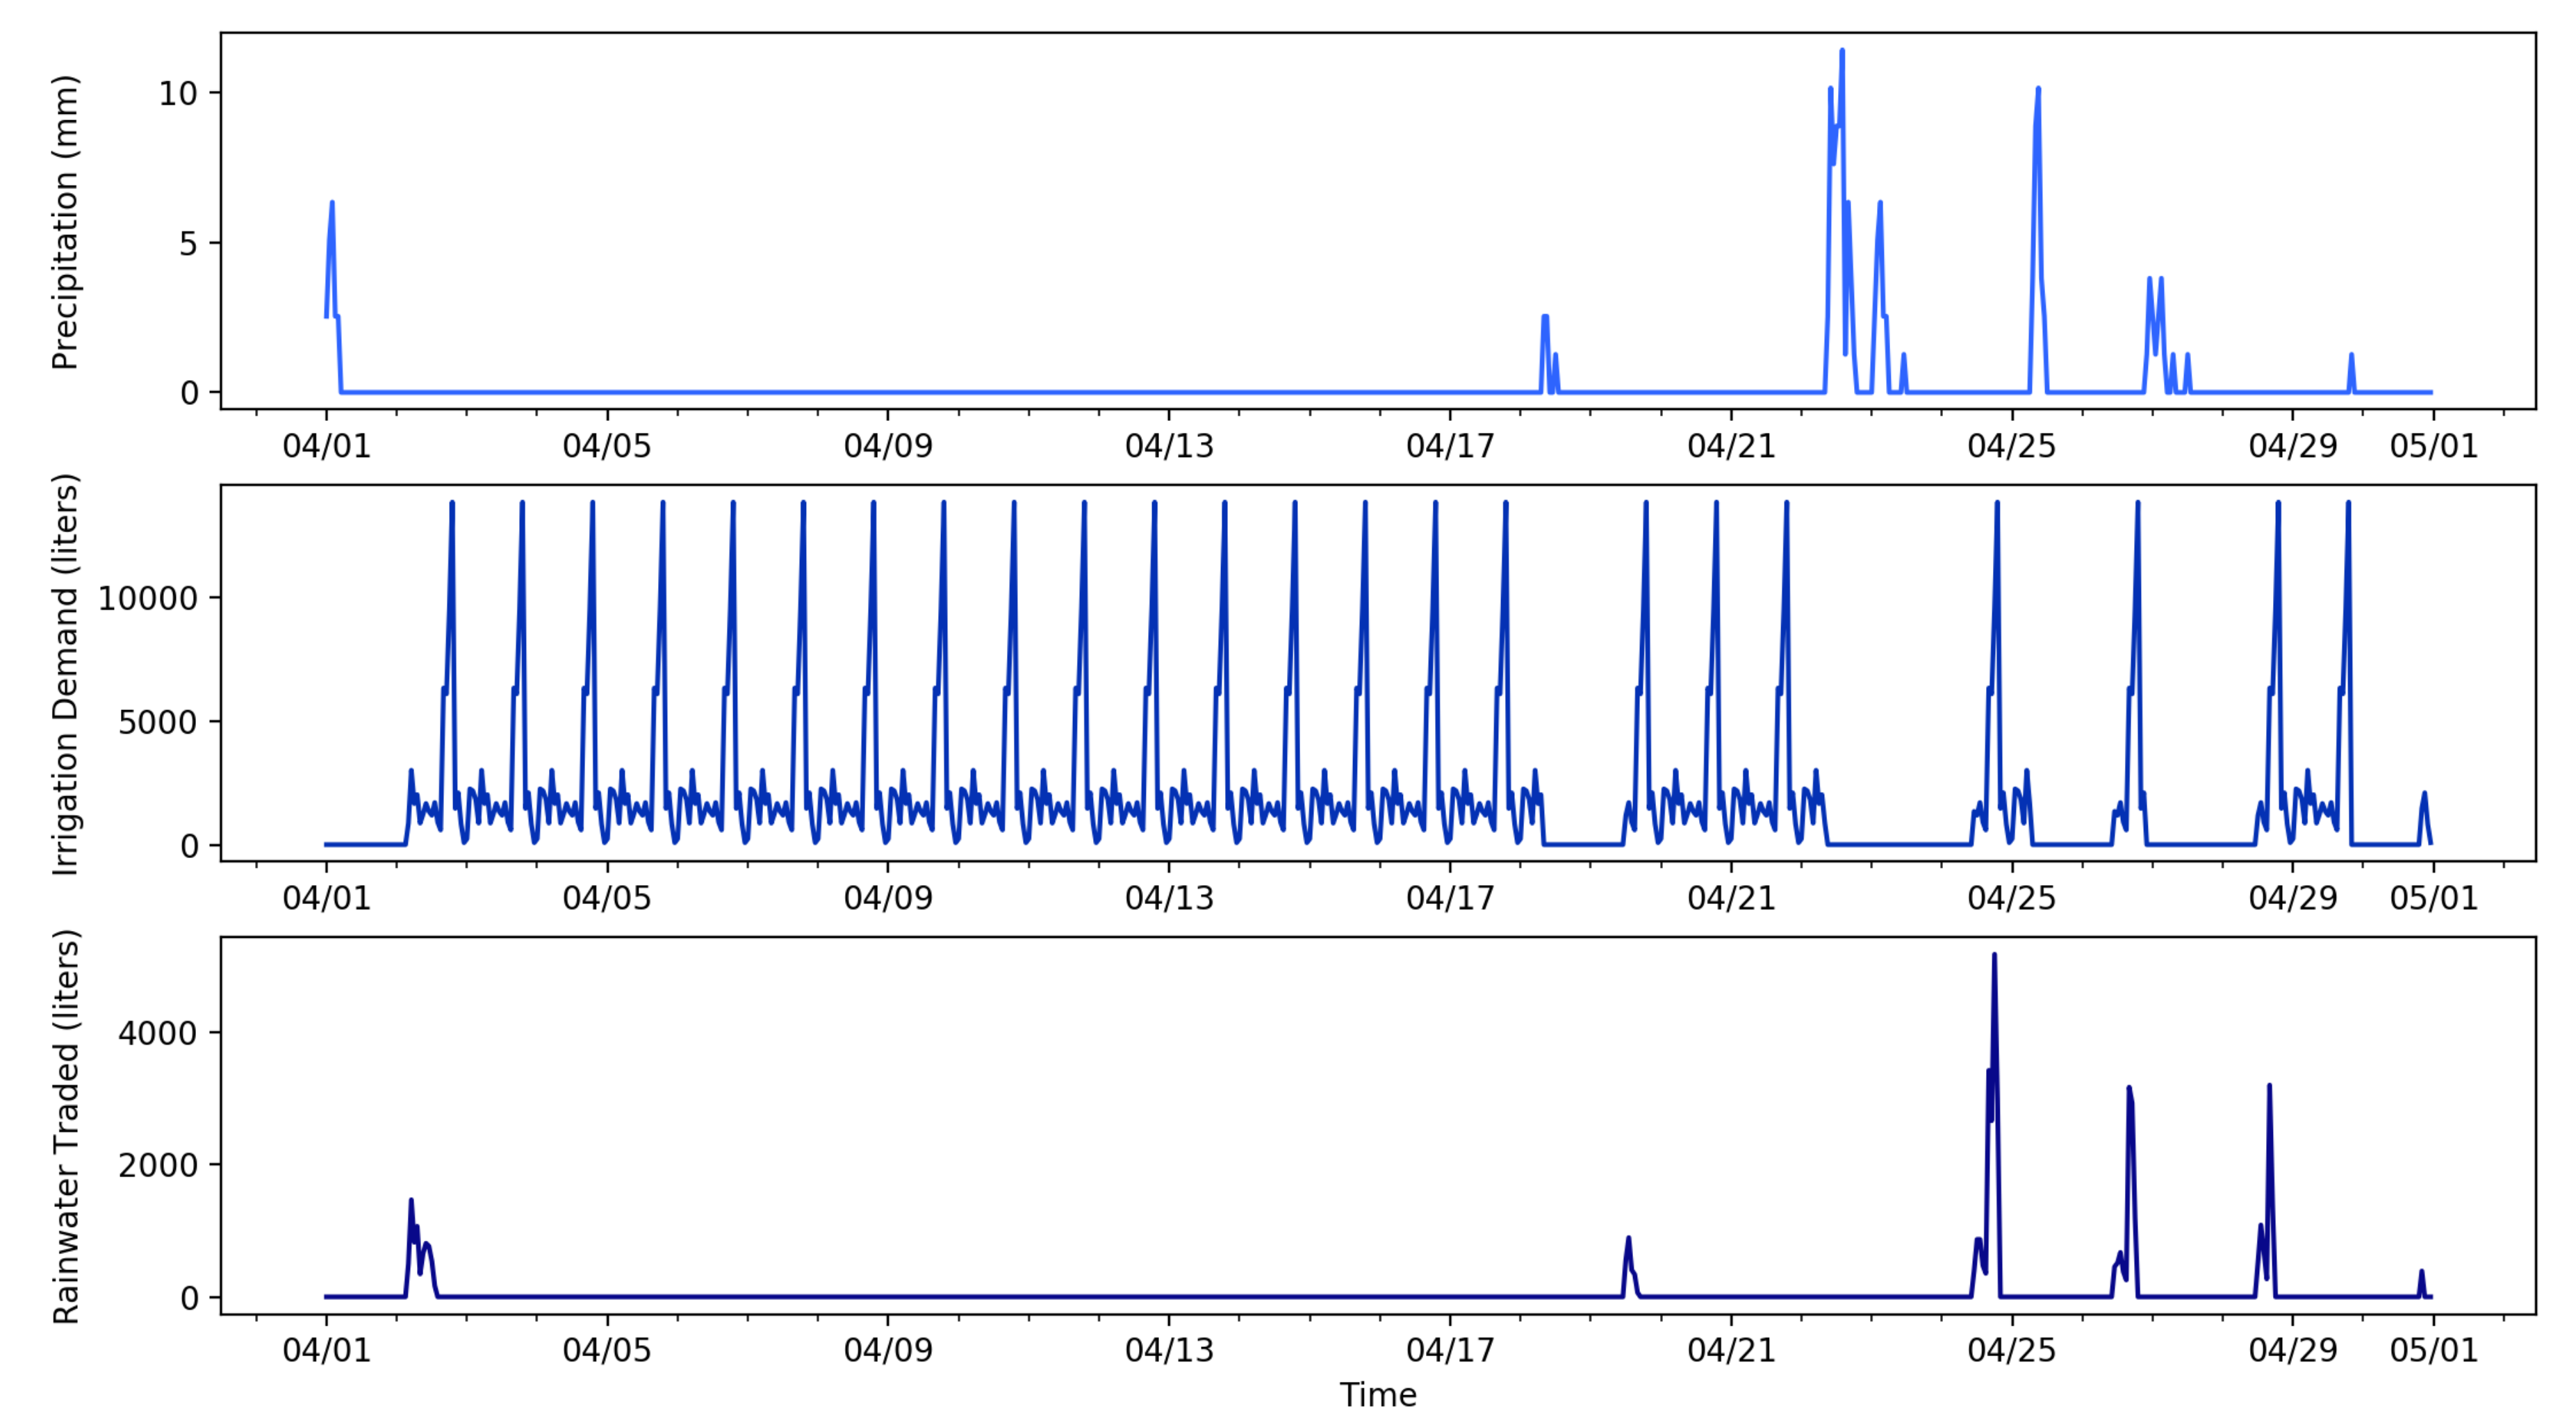Click the precipitation peak at 04/01
The image size is (2576, 1418).
(x=332, y=204)
